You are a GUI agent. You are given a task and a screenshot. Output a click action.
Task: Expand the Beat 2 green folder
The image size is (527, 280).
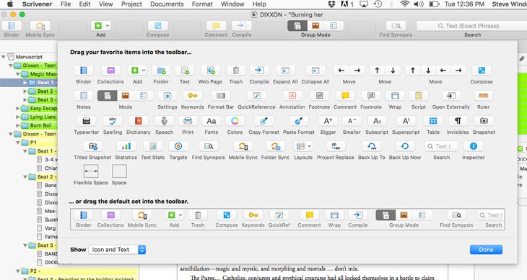(x=25, y=91)
